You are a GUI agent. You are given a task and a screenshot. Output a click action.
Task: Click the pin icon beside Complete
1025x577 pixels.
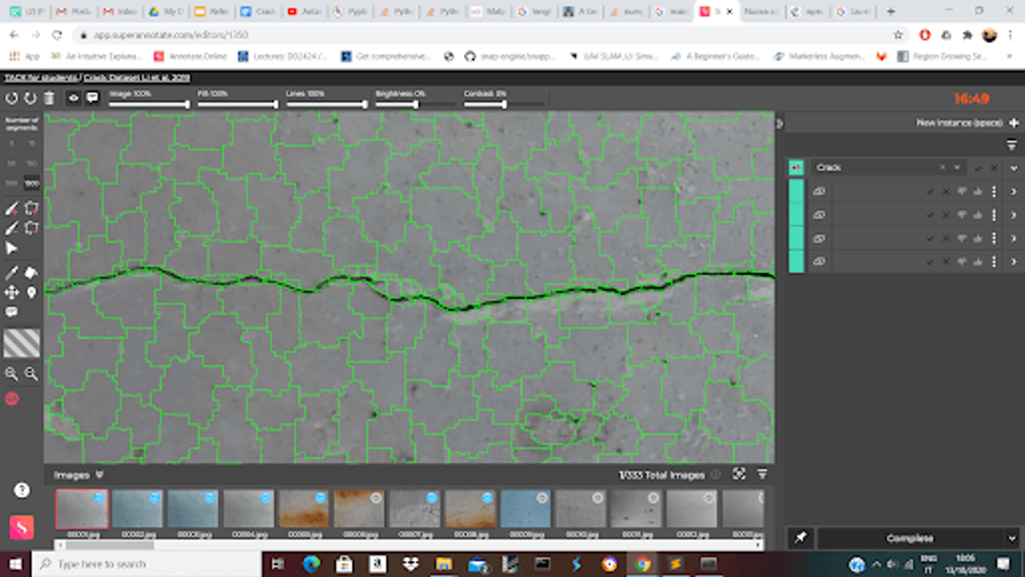800,538
